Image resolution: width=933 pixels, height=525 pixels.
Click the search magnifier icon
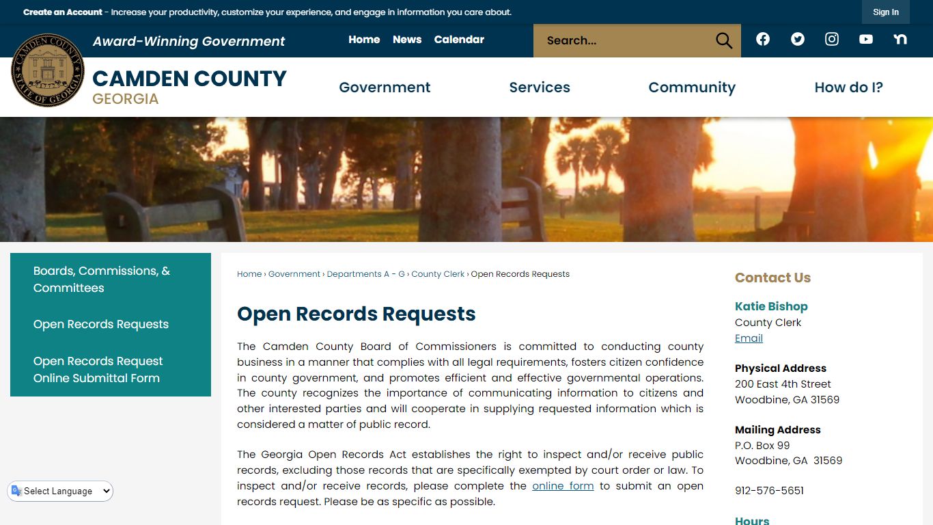724,40
